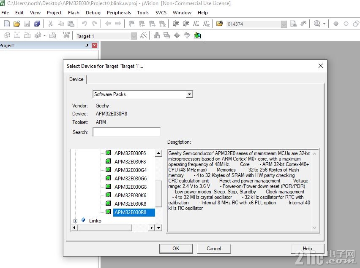This screenshot has width=360, height=268.
Task: Open the Project menu
Action: click(54, 13)
